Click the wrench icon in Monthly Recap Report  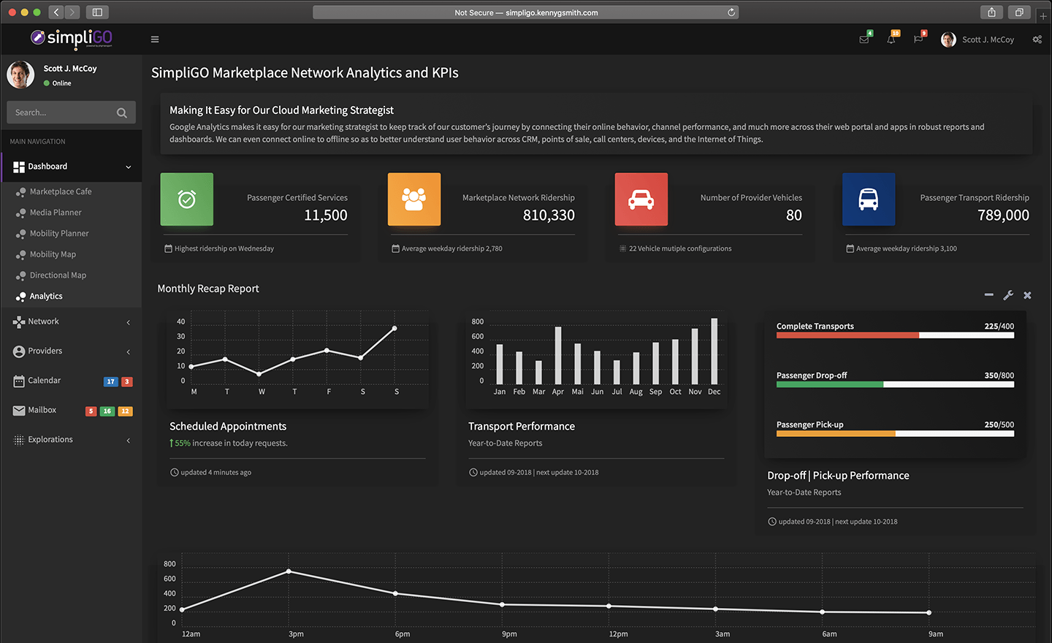pos(1008,295)
